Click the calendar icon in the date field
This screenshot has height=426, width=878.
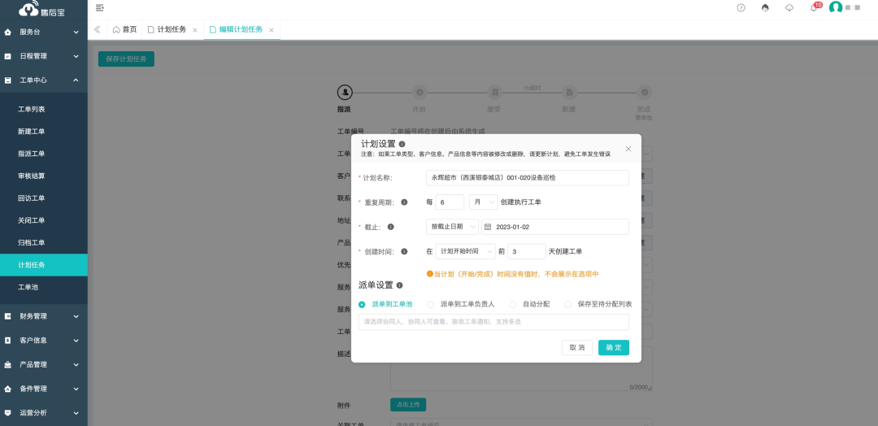point(488,227)
